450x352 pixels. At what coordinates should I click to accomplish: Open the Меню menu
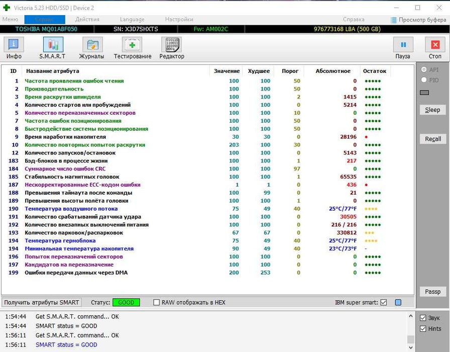click(10, 20)
